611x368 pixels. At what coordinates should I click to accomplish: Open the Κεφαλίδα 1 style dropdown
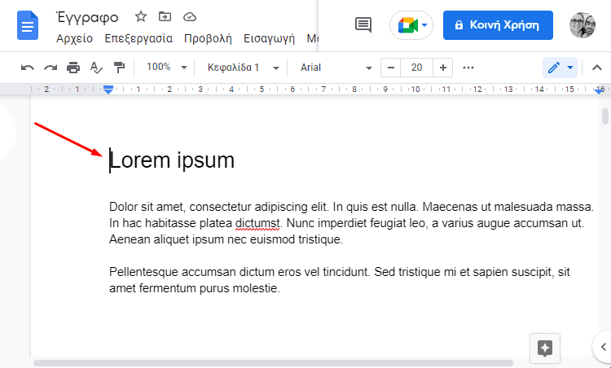click(x=243, y=68)
